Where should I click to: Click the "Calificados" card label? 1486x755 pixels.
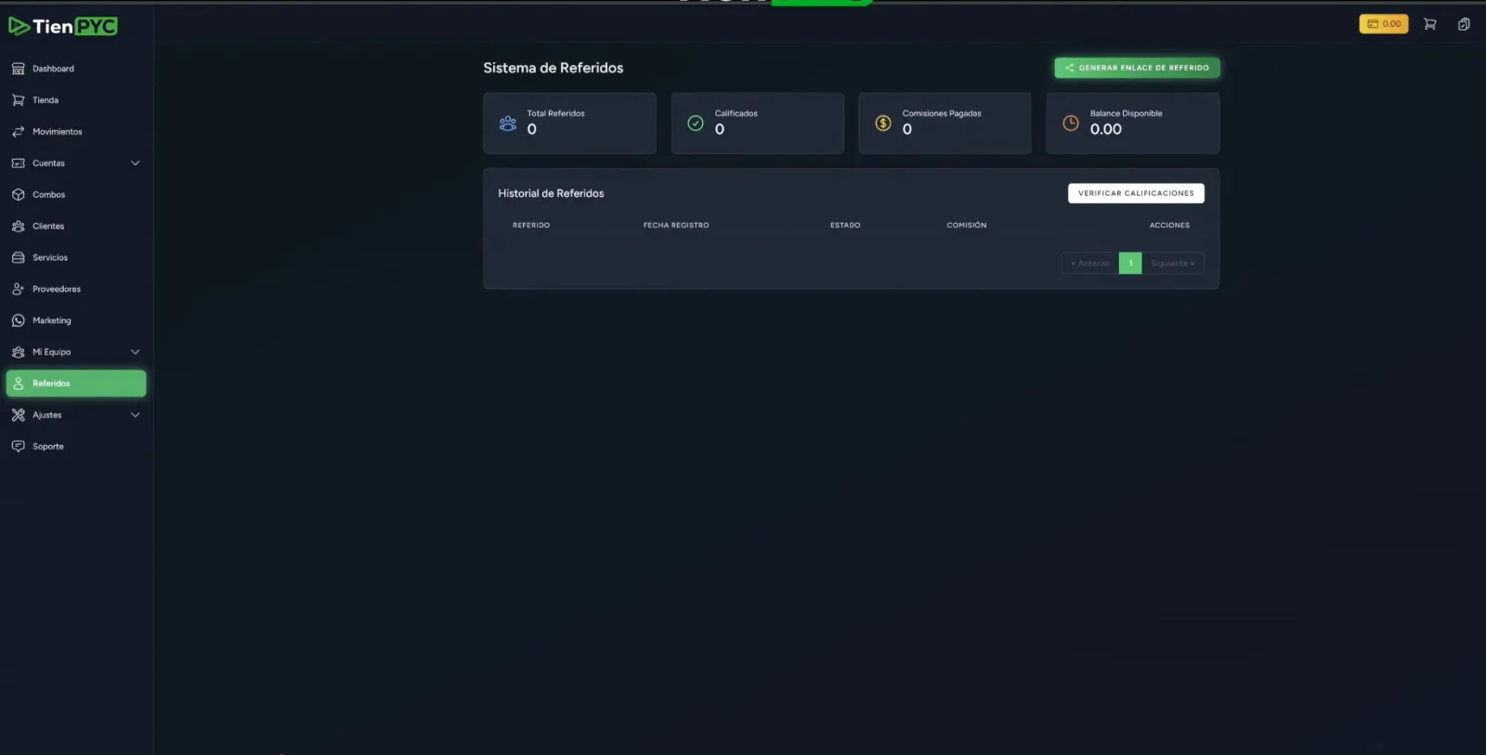tap(736, 113)
